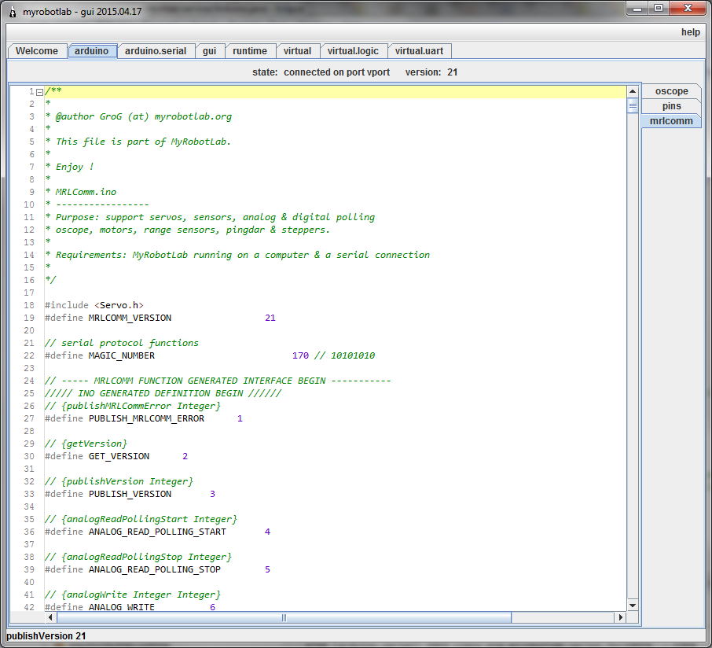Open the gui tab
This screenshot has height=648, width=712.
click(209, 51)
